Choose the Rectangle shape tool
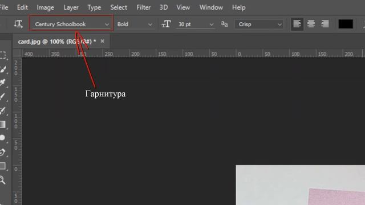Viewport: 365px width, 205px height. click(x=2, y=166)
